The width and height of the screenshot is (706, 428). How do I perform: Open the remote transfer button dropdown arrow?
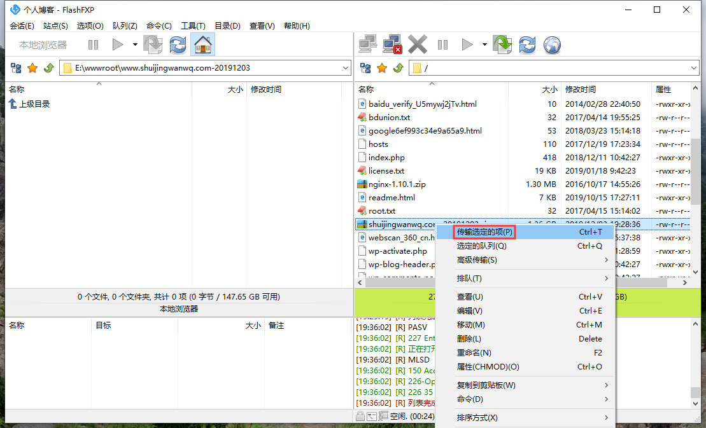point(484,45)
